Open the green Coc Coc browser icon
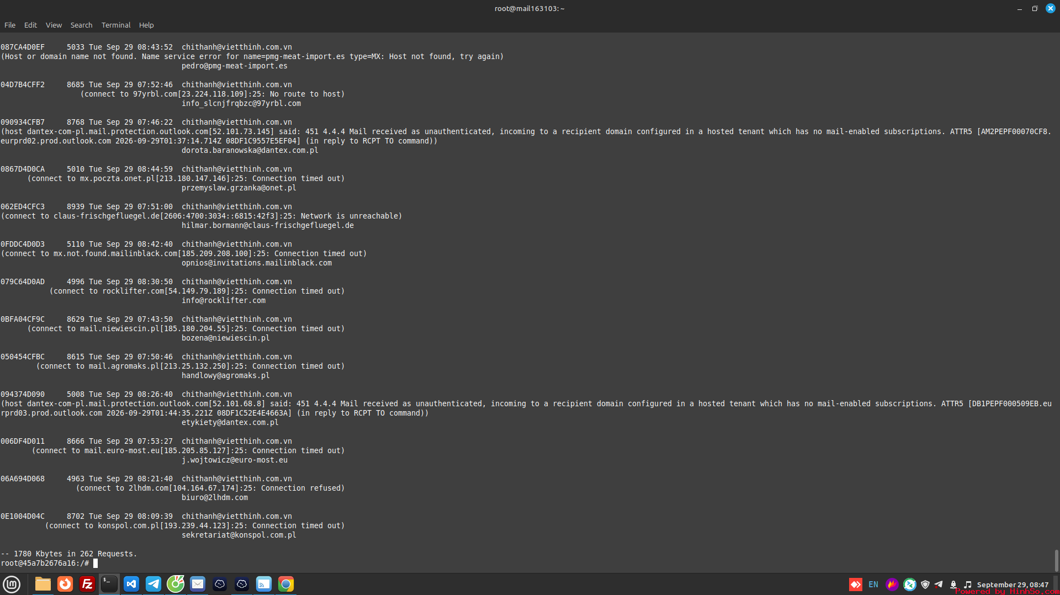The height and width of the screenshot is (595, 1060). 176,584
